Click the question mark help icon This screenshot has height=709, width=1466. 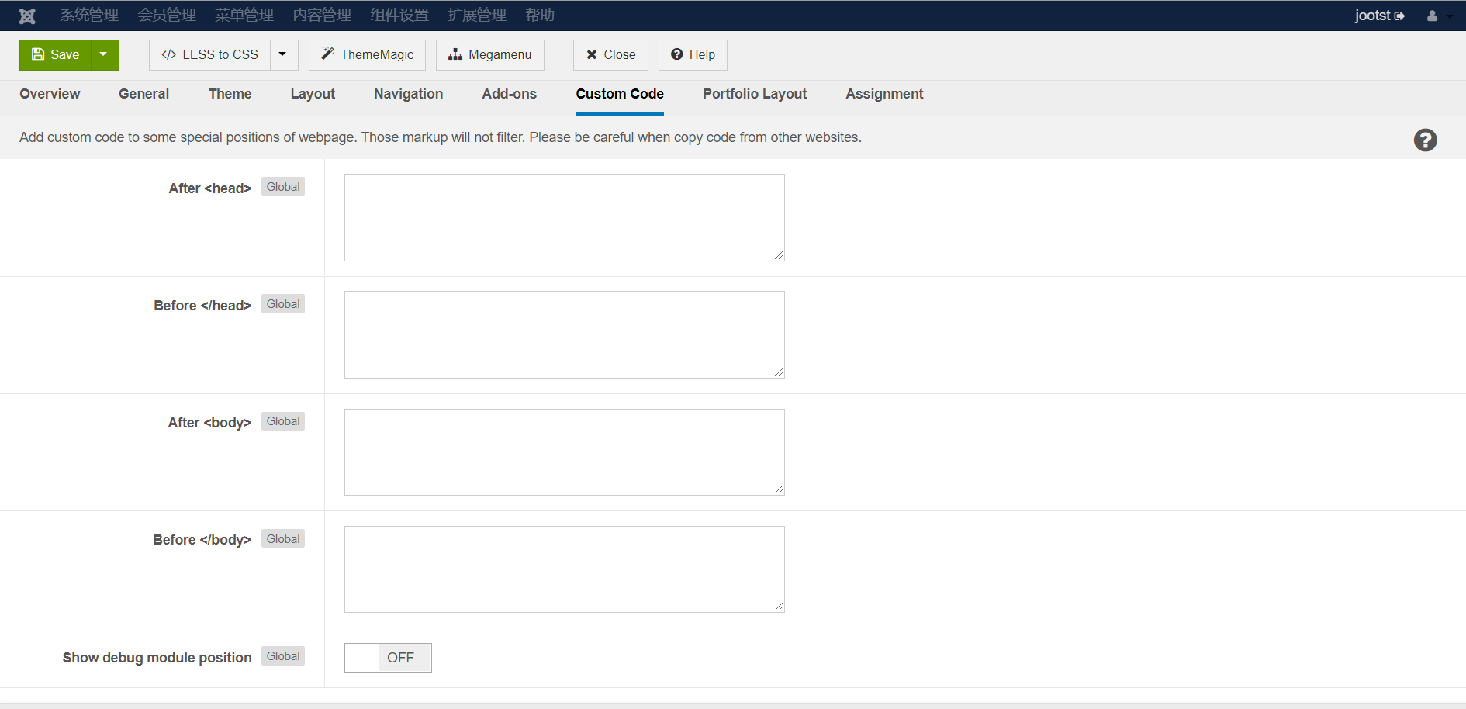(x=1424, y=140)
